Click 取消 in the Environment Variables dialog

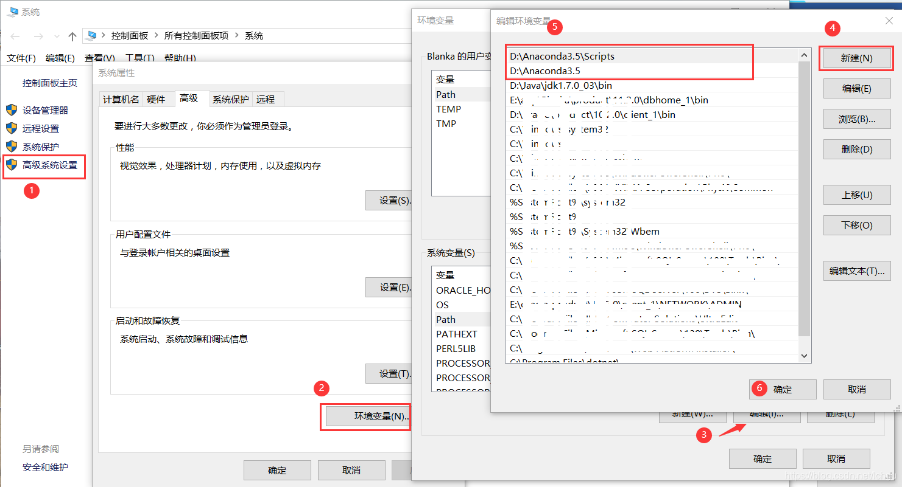click(836, 458)
